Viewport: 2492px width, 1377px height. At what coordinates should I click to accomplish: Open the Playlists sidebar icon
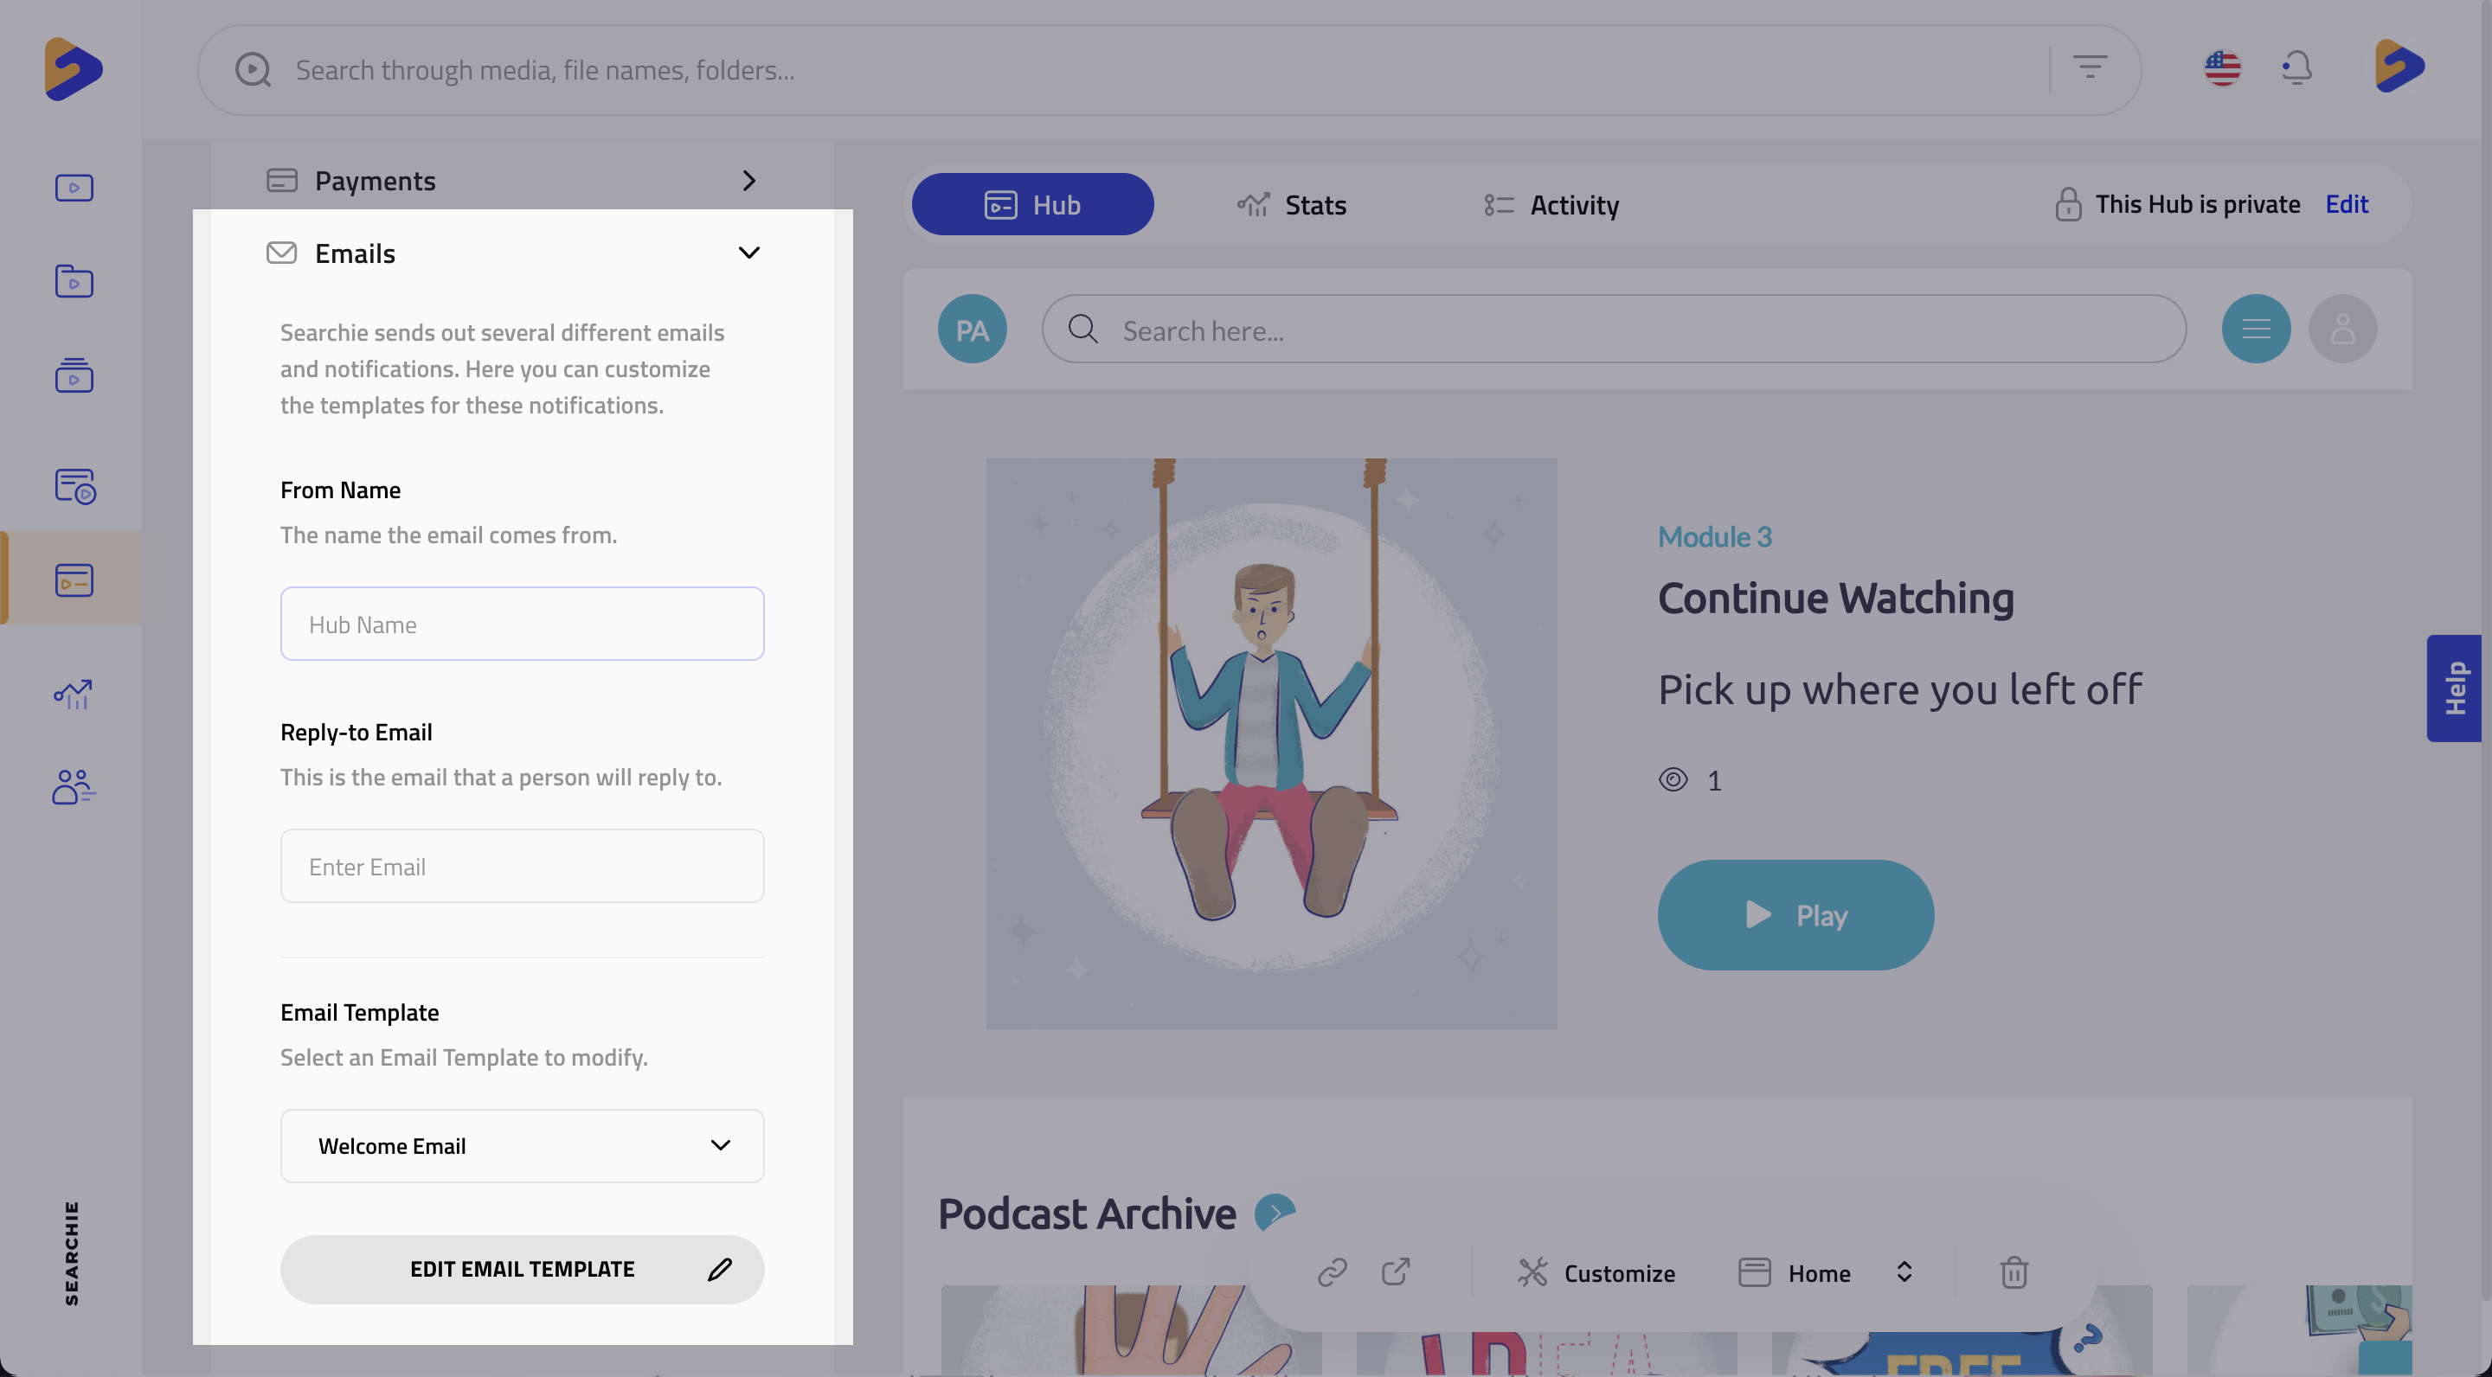[x=74, y=375]
